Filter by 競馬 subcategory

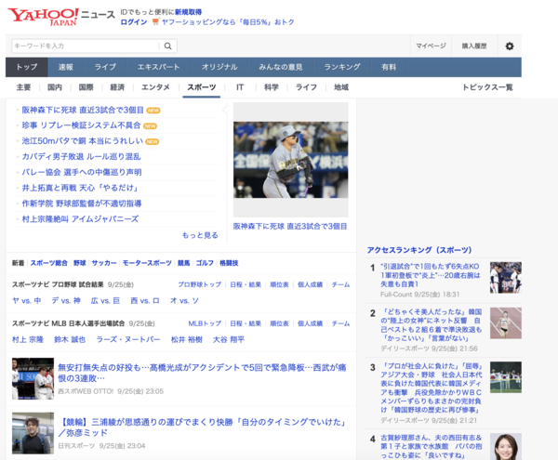[x=183, y=263]
